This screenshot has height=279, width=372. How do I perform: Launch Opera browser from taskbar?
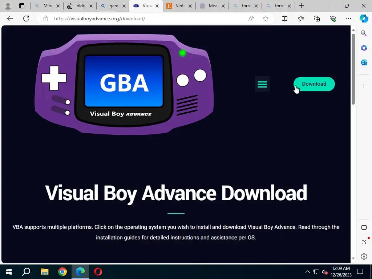[x=98, y=272]
